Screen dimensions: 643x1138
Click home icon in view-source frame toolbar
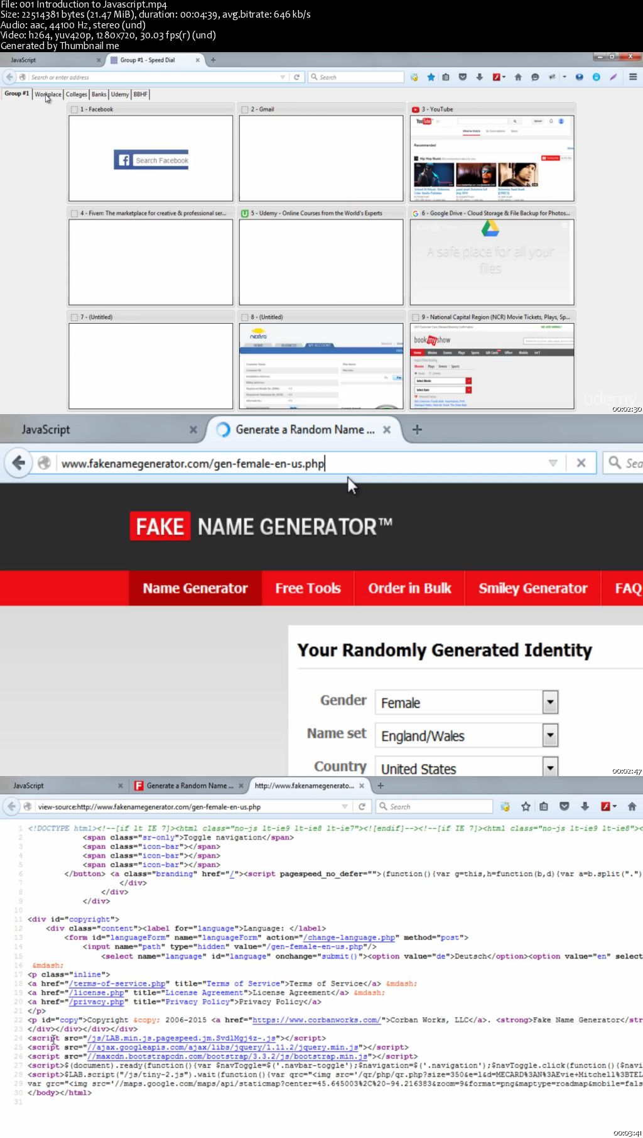coord(632,806)
